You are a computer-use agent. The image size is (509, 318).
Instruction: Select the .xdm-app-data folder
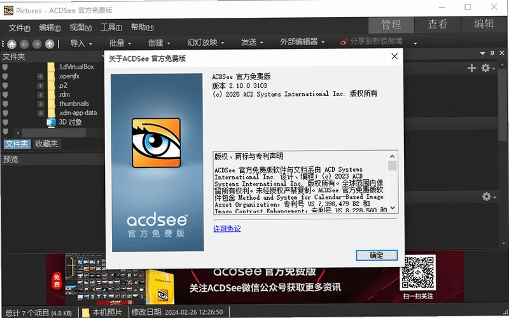click(x=78, y=113)
